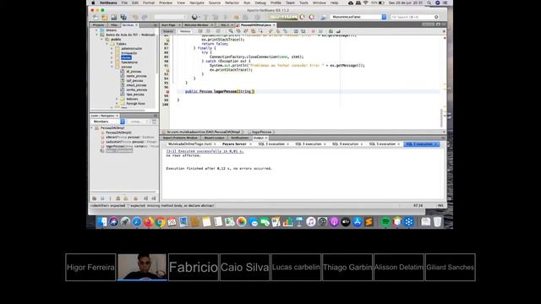
Task: Open Safari from the Dock
Action: point(137,222)
